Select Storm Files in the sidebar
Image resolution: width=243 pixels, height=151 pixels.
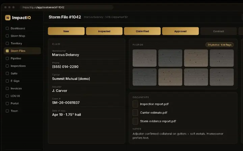click(x=22, y=51)
